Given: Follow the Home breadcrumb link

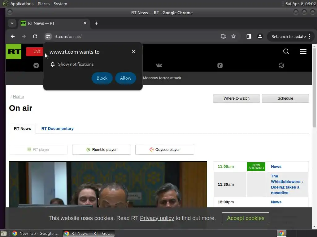Looking at the screenshot, I should 18,97.
